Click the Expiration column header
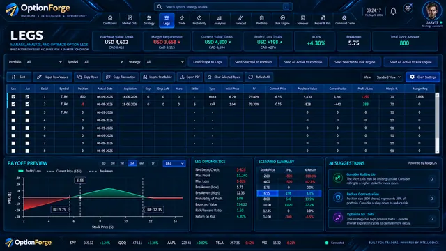The image size is (446, 251). coord(130,89)
